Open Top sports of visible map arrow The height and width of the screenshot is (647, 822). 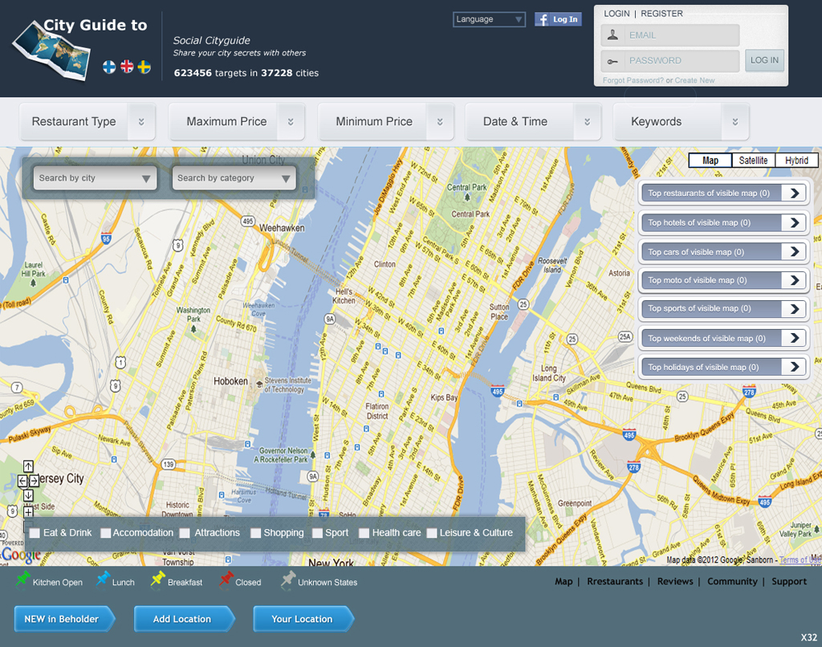[794, 309]
